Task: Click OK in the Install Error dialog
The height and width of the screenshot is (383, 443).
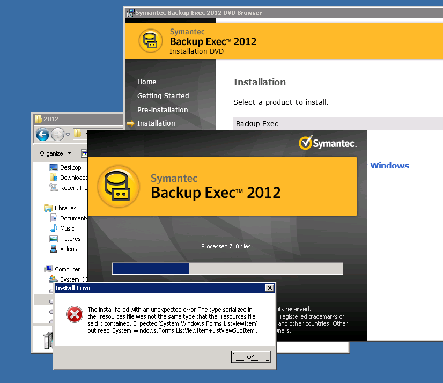Action: coord(251,357)
